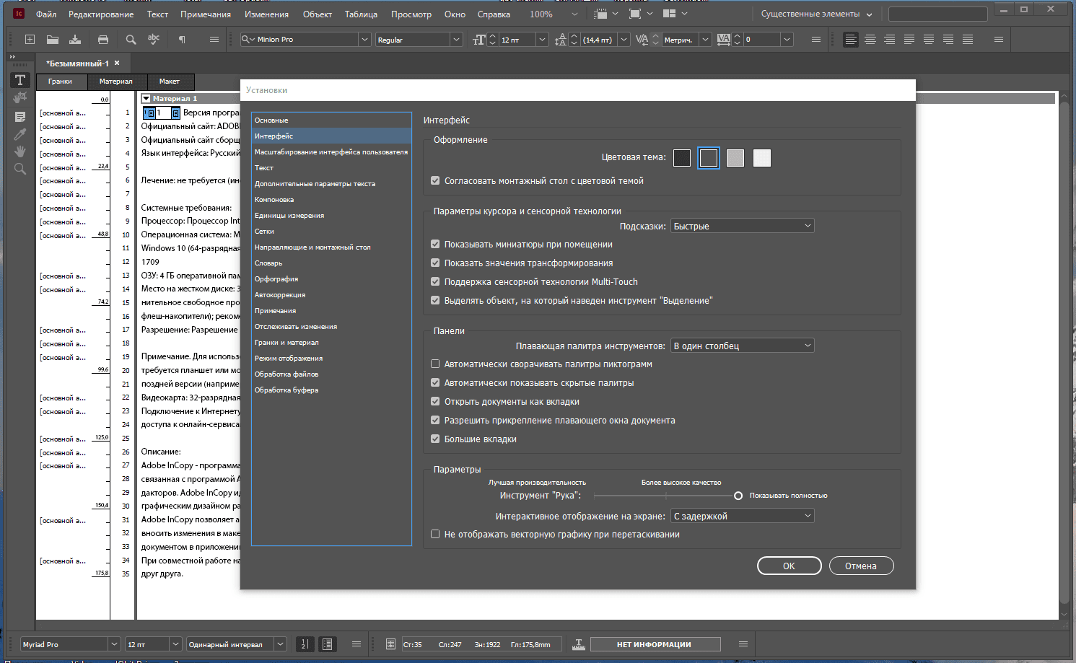The height and width of the screenshot is (663, 1076).
Task: Uncheck Показывать миниатюры при помещении
Action: click(x=435, y=245)
